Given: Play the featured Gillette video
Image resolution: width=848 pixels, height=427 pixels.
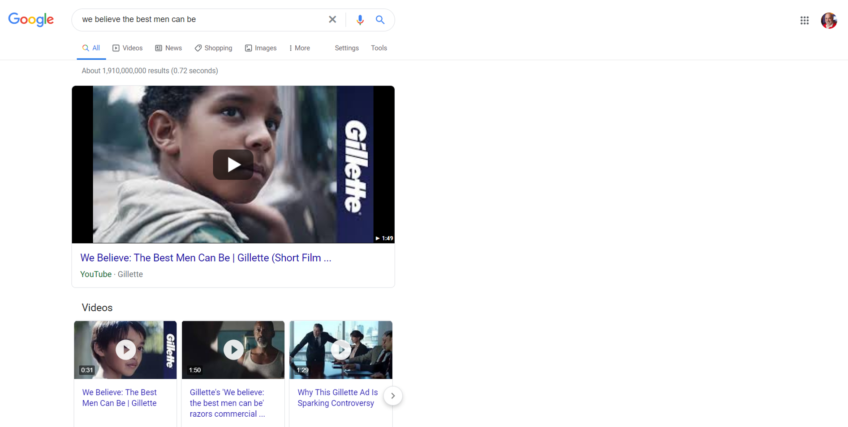Looking at the screenshot, I should click(233, 165).
